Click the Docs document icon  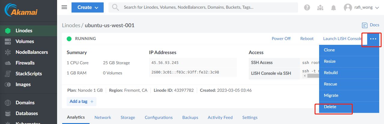[x=365, y=25]
